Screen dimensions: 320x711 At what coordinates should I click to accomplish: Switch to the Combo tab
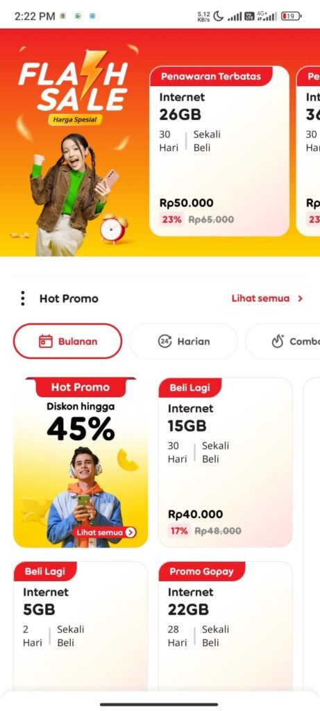click(283, 341)
